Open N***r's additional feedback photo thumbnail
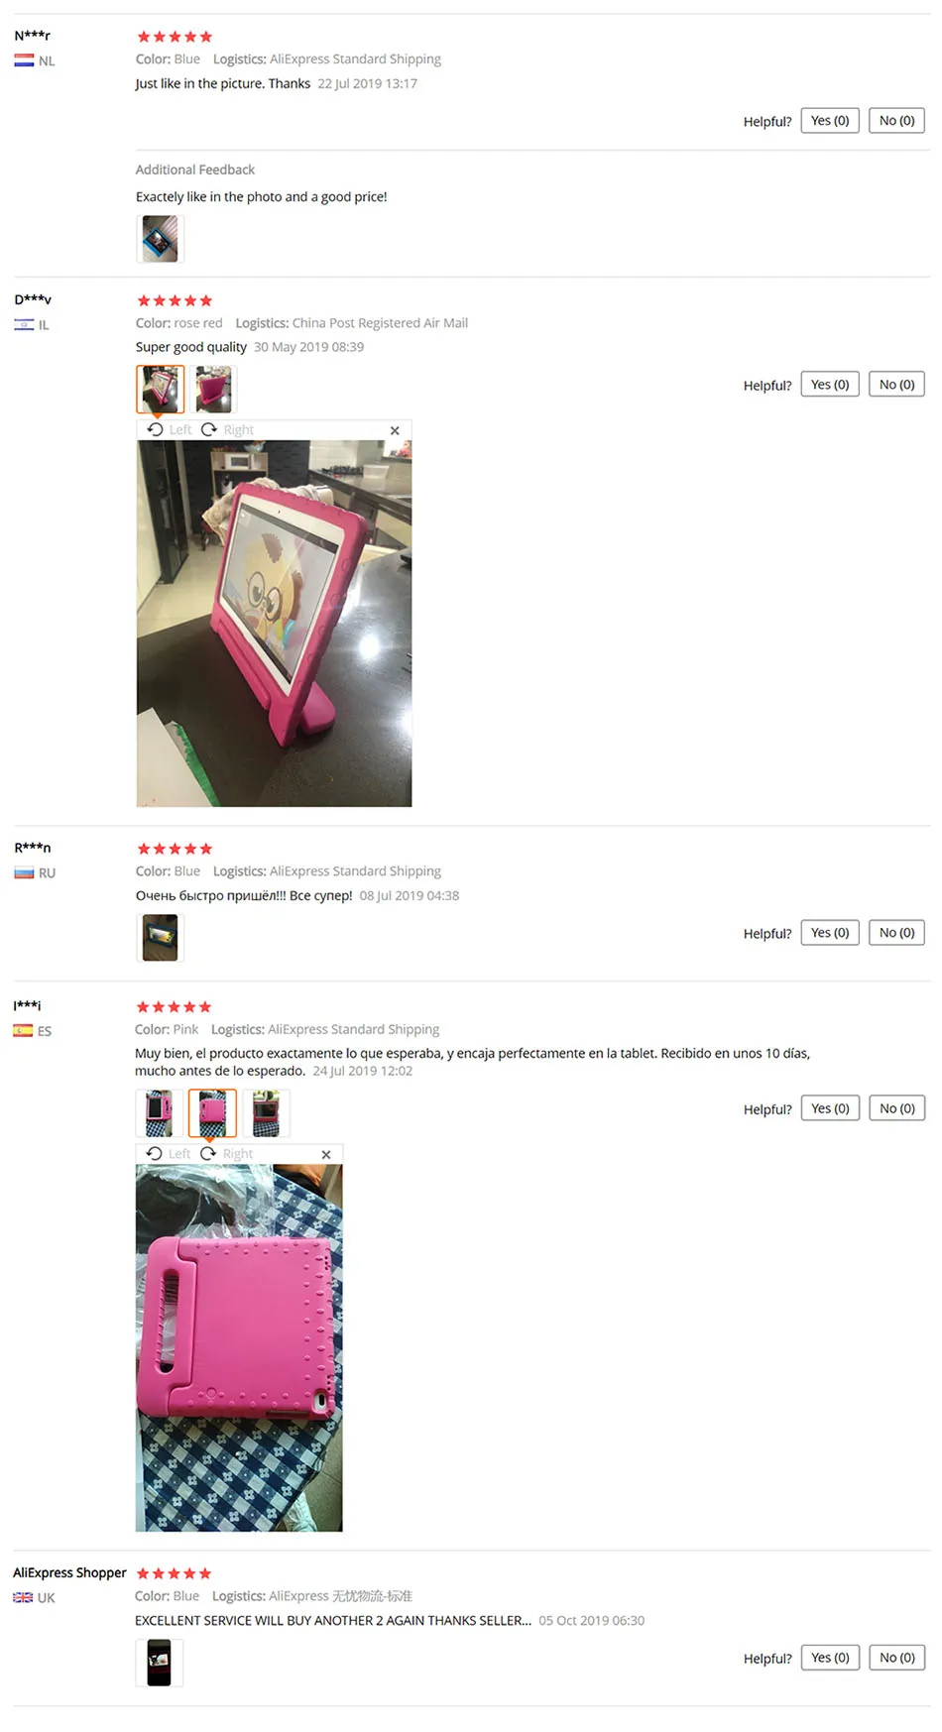Screen dimensions: 942x1732 point(160,239)
